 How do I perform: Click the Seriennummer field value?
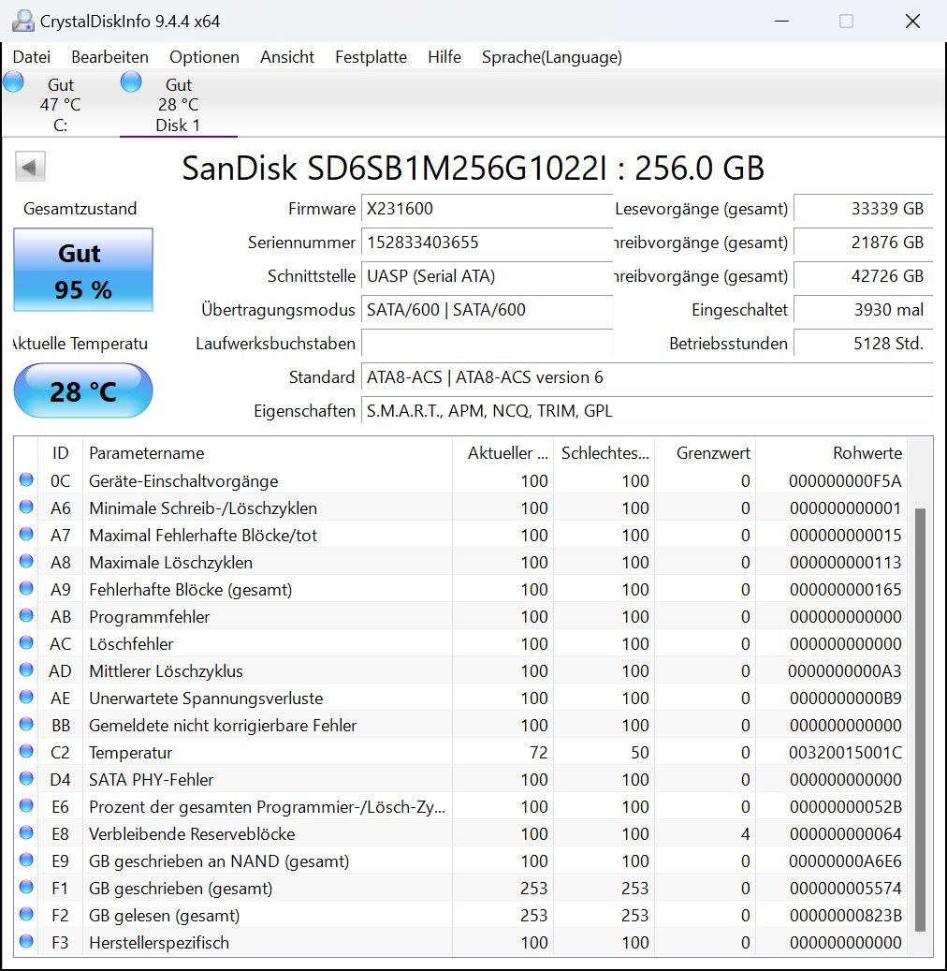point(488,243)
